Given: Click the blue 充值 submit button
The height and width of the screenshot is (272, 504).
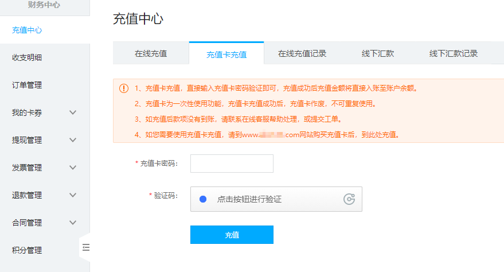Looking at the screenshot, I should coord(232,235).
